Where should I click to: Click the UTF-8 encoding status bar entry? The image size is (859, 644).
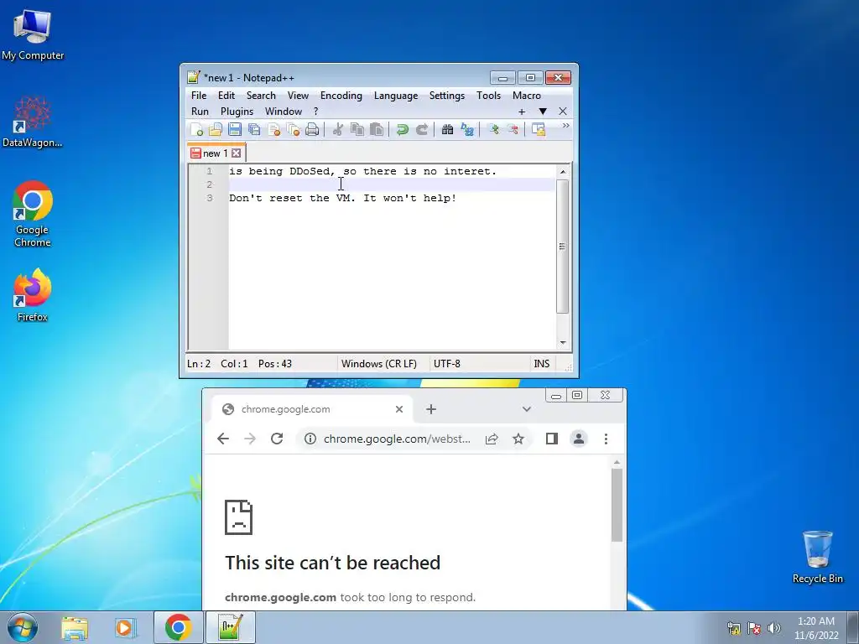(x=447, y=364)
